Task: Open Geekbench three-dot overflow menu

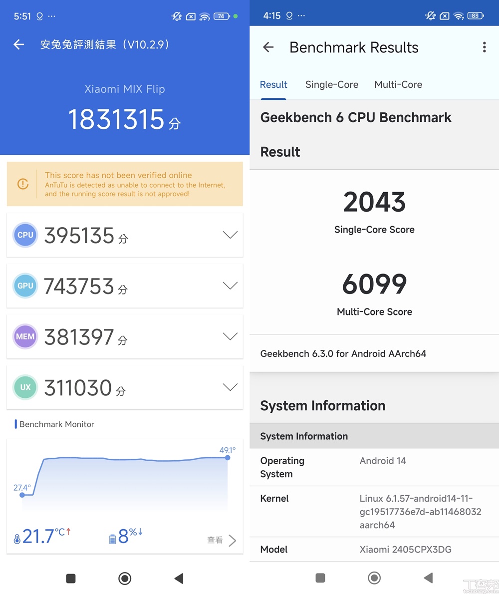Action: click(x=484, y=47)
